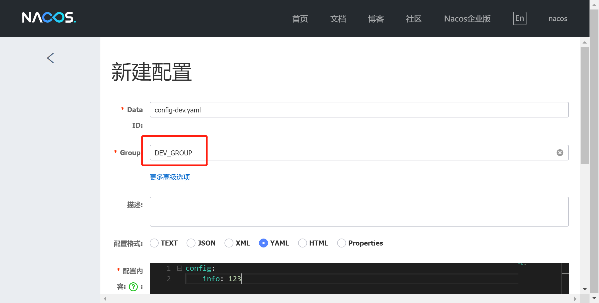Open the config content help question-mark icon

pos(133,287)
